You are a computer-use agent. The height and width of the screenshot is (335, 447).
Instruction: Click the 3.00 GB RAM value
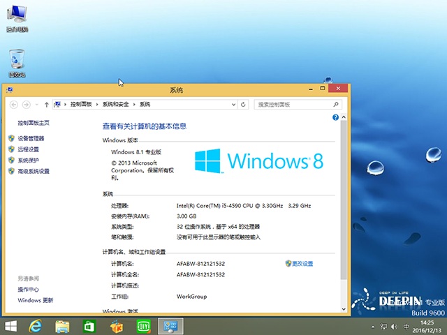tap(186, 216)
